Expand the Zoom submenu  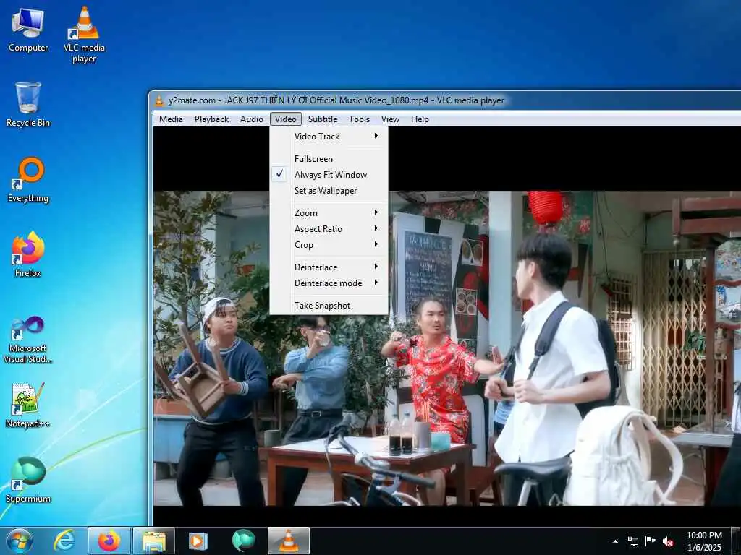(x=329, y=213)
